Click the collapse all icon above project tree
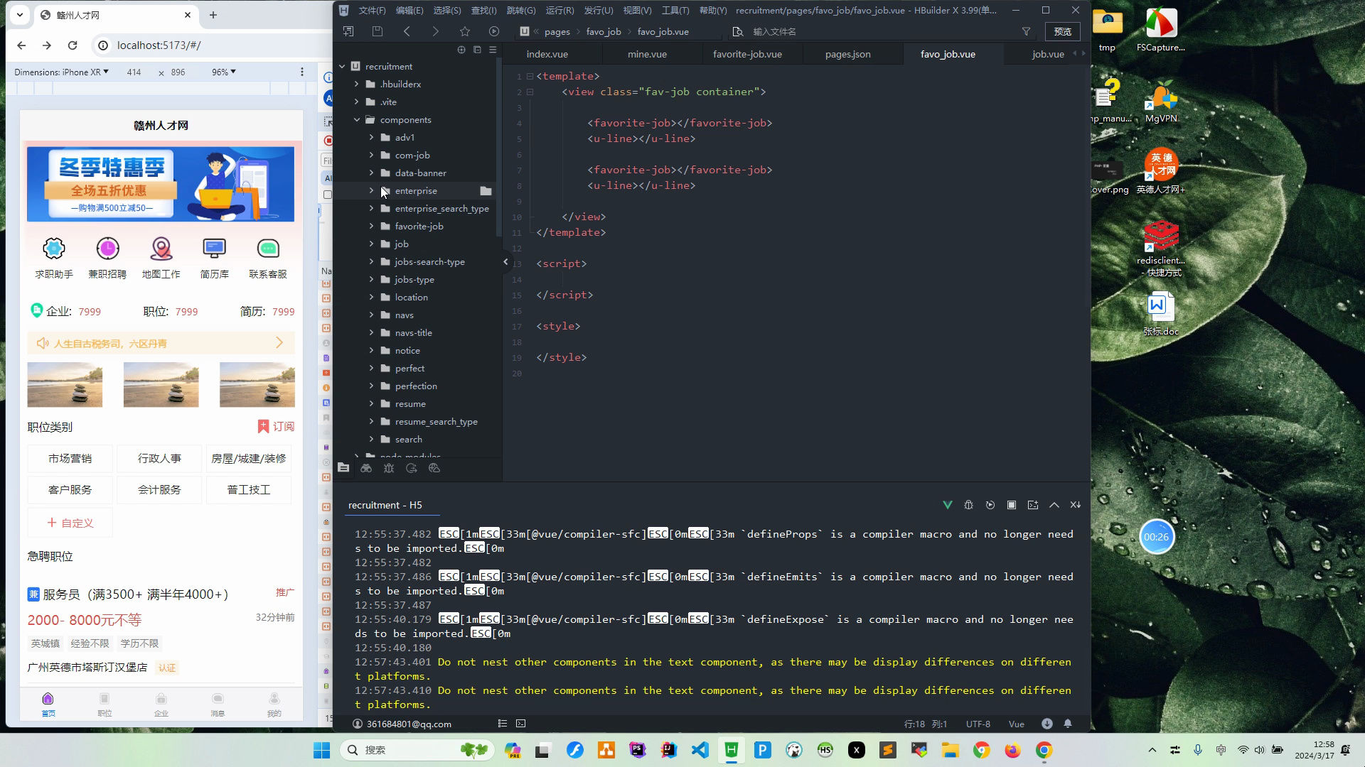The width and height of the screenshot is (1365, 767). point(477,50)
